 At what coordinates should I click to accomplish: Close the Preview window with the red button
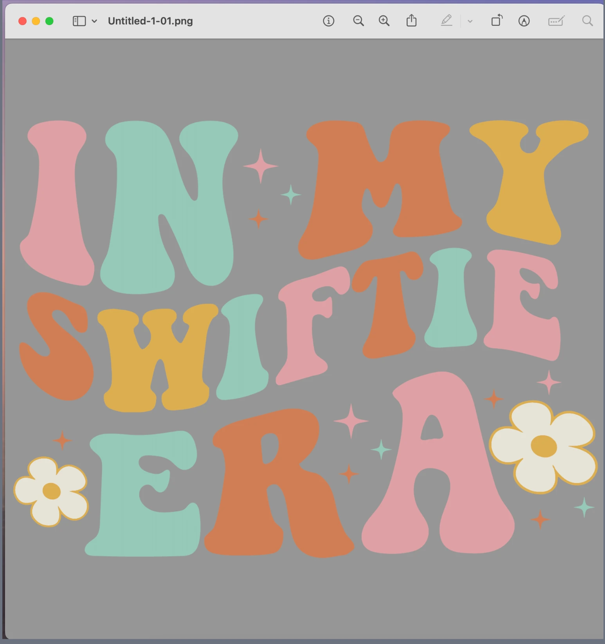click(x=23, y=21)
